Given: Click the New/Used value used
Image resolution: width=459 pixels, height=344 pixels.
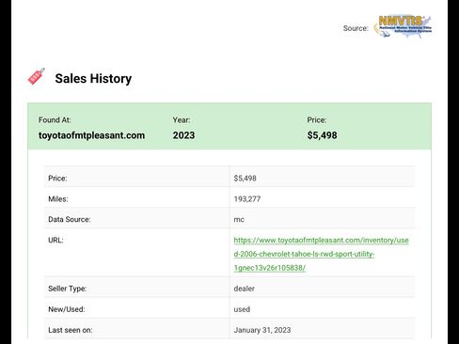Looking at the screenshot, I should (x=242, y=309).
